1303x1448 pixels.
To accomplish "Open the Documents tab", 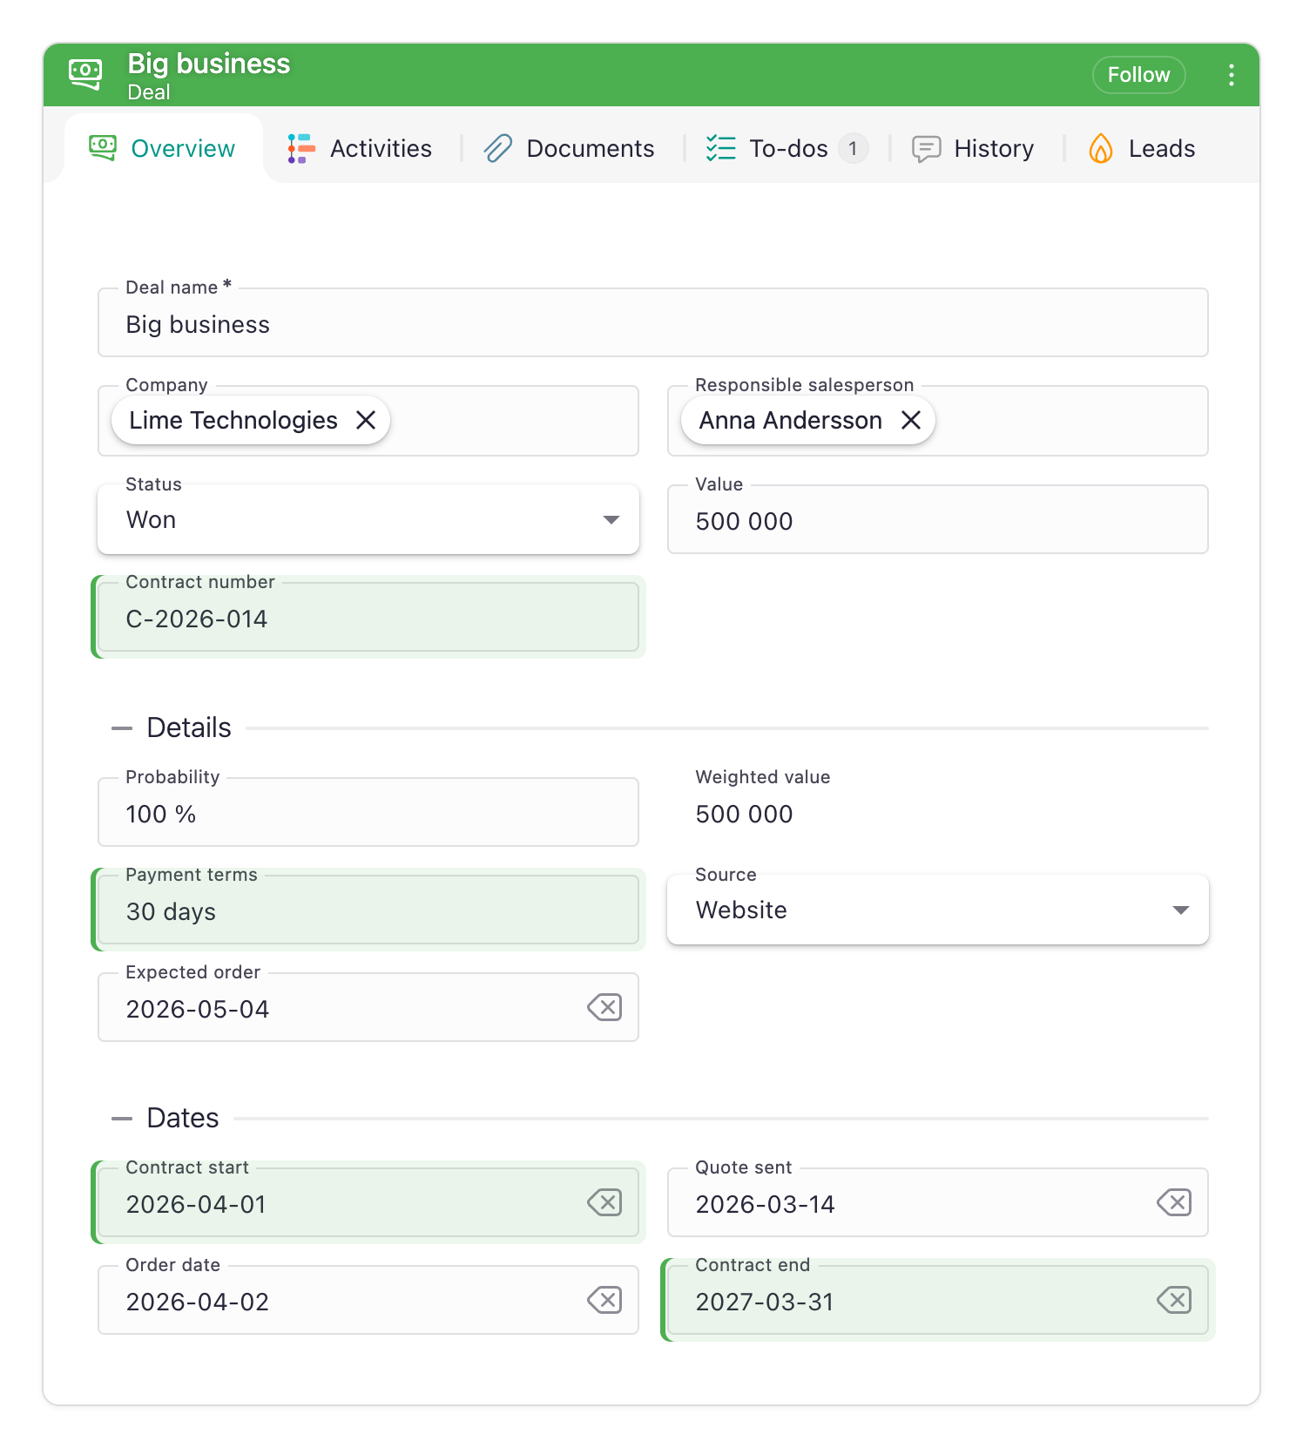I will [x=570, y=148].
